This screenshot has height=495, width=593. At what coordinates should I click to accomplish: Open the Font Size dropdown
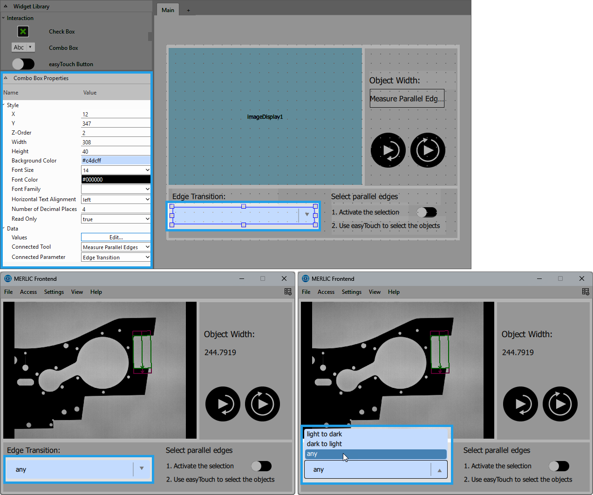pos(116,170)
